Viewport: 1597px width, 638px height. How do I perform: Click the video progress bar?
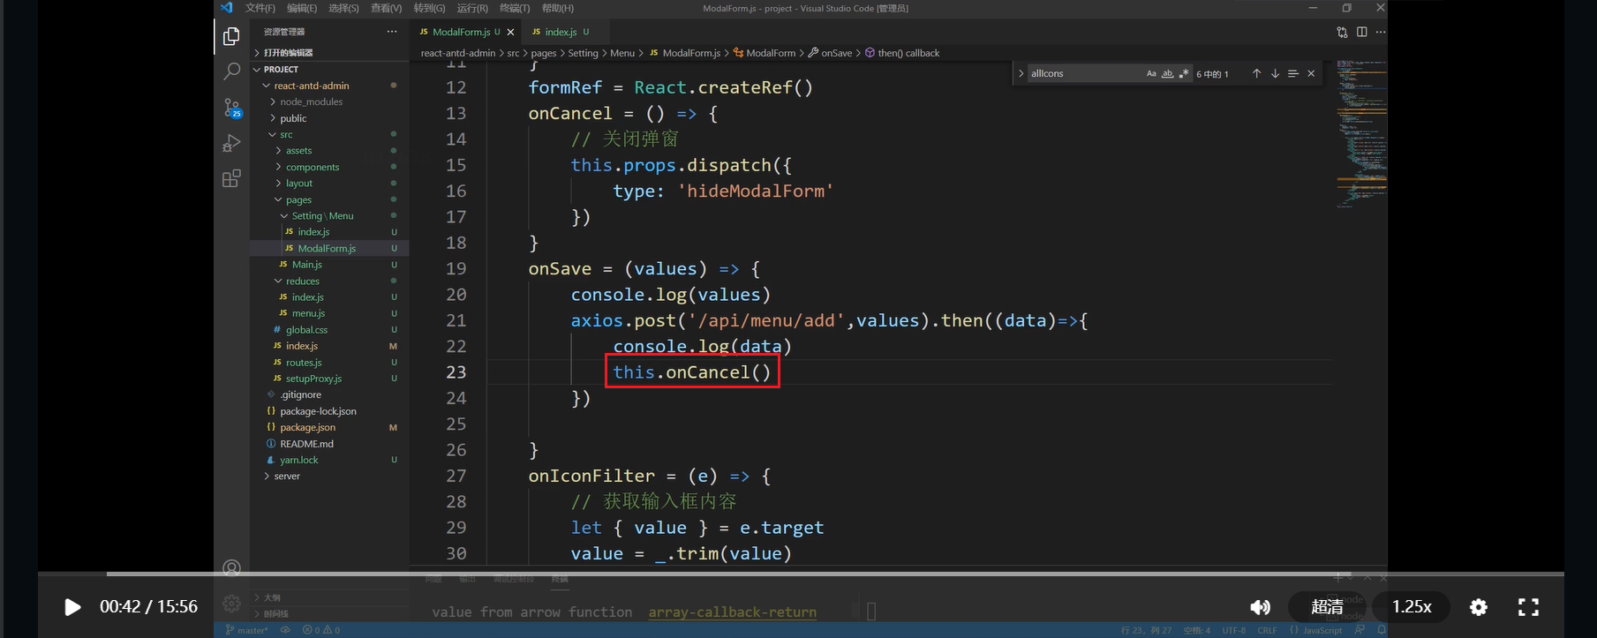[x=801, y=574]
